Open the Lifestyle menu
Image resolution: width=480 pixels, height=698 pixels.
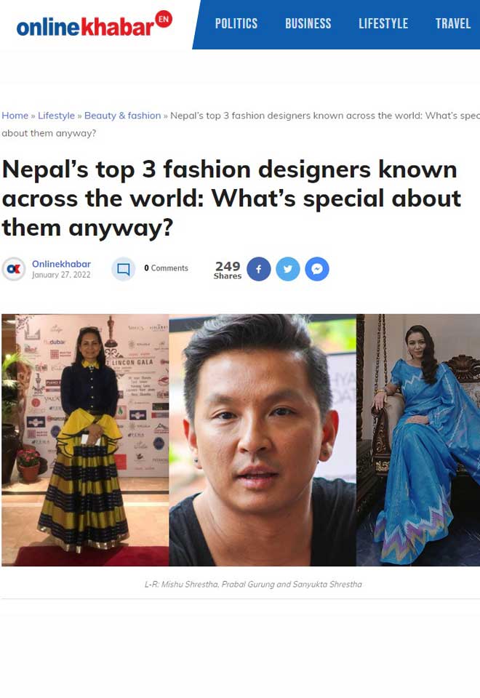(383, 23)
